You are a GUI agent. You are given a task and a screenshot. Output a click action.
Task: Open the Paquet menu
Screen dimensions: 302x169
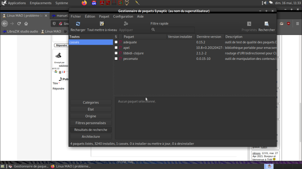pyautogui.click(x=104, y=17)
